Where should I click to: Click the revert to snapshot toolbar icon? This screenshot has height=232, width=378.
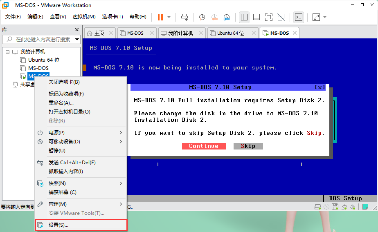click(214, 17)
